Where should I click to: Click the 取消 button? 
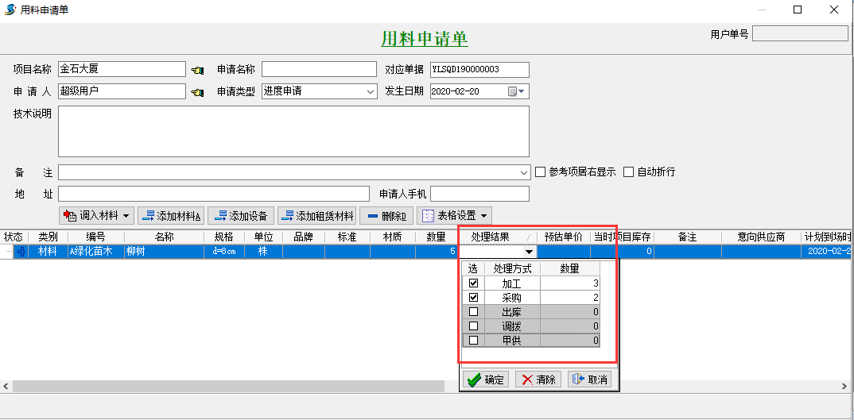(590, 380)
